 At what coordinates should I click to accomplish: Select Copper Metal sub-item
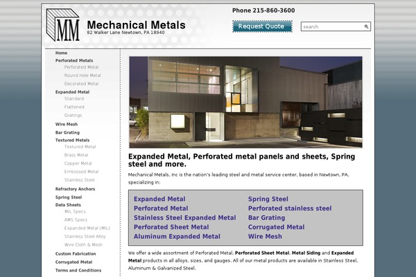(78, 163)
